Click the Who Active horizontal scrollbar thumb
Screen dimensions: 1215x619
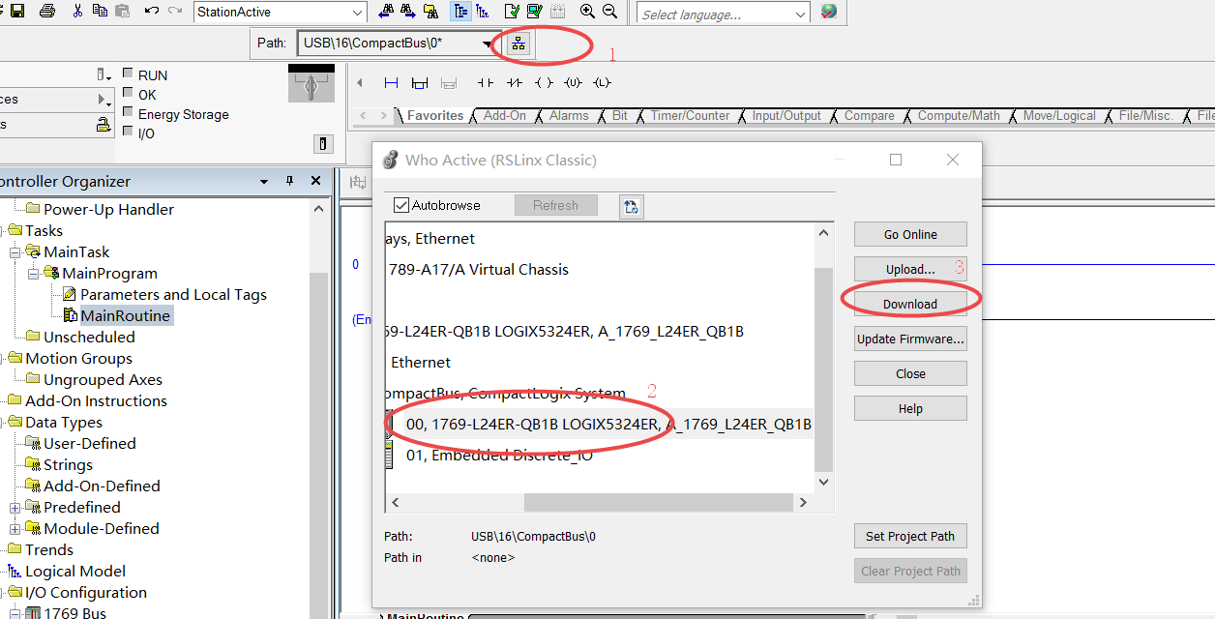[x=657, y=503]
